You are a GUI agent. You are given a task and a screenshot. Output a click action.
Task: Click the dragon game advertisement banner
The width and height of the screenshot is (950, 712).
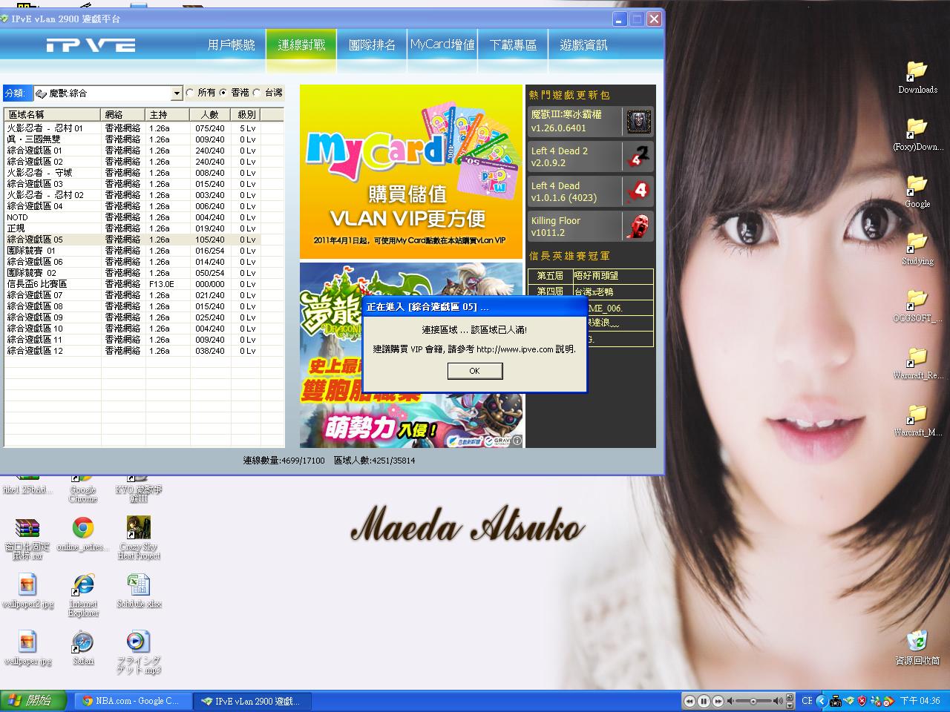click(411, 355)
